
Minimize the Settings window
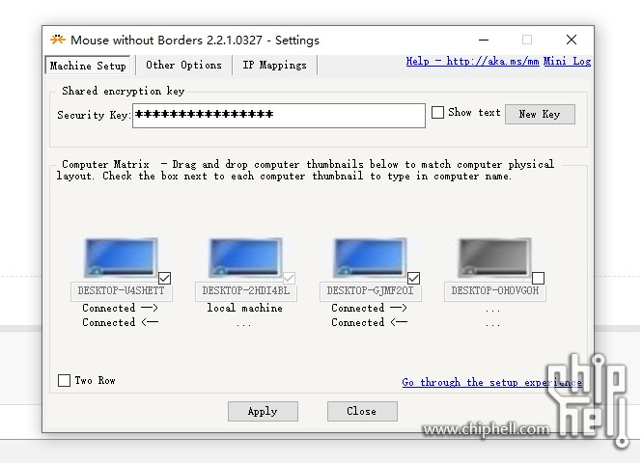[484, 40]
